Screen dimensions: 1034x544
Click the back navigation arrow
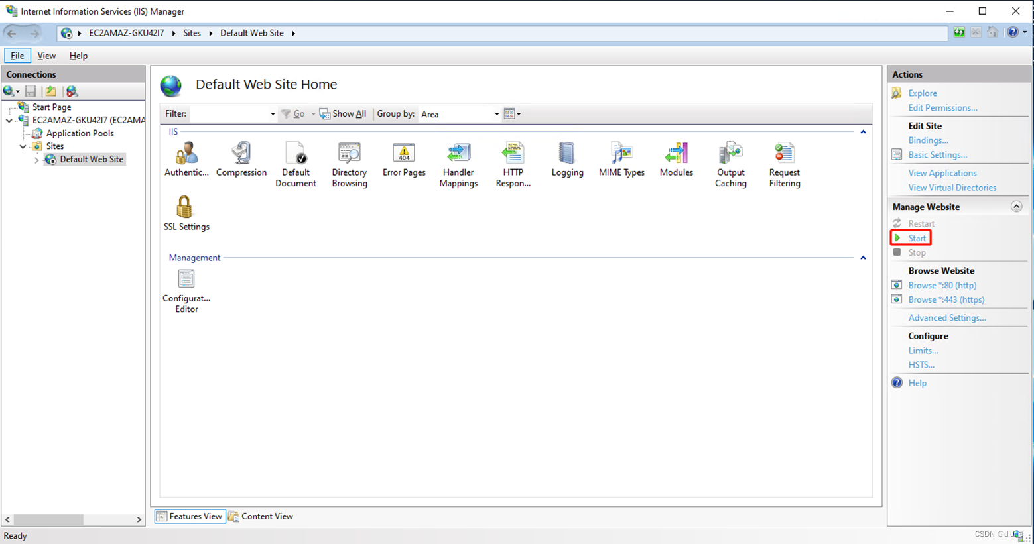pos(12,33)
